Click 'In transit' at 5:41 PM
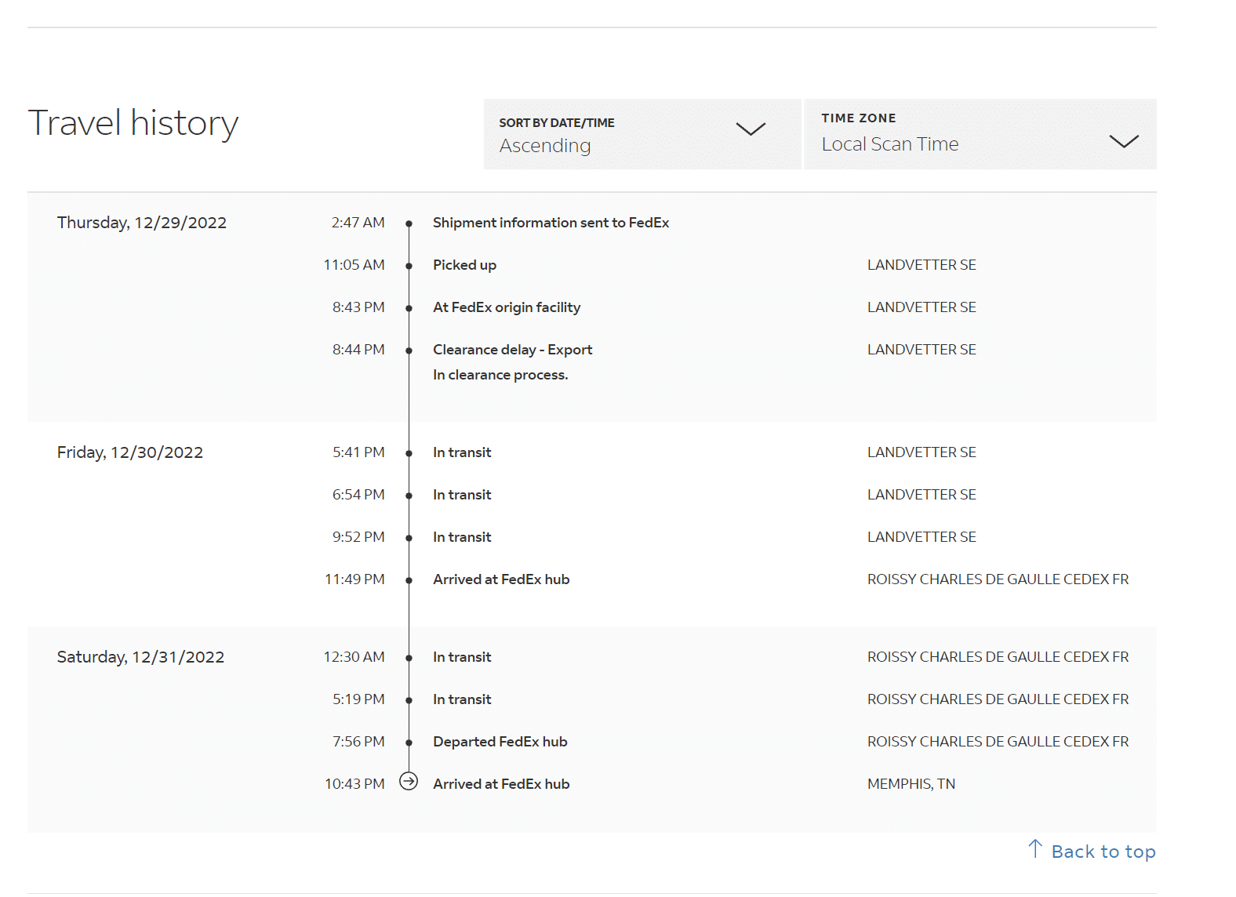This screenshot has height=897, width=1236. coord(462,452)
